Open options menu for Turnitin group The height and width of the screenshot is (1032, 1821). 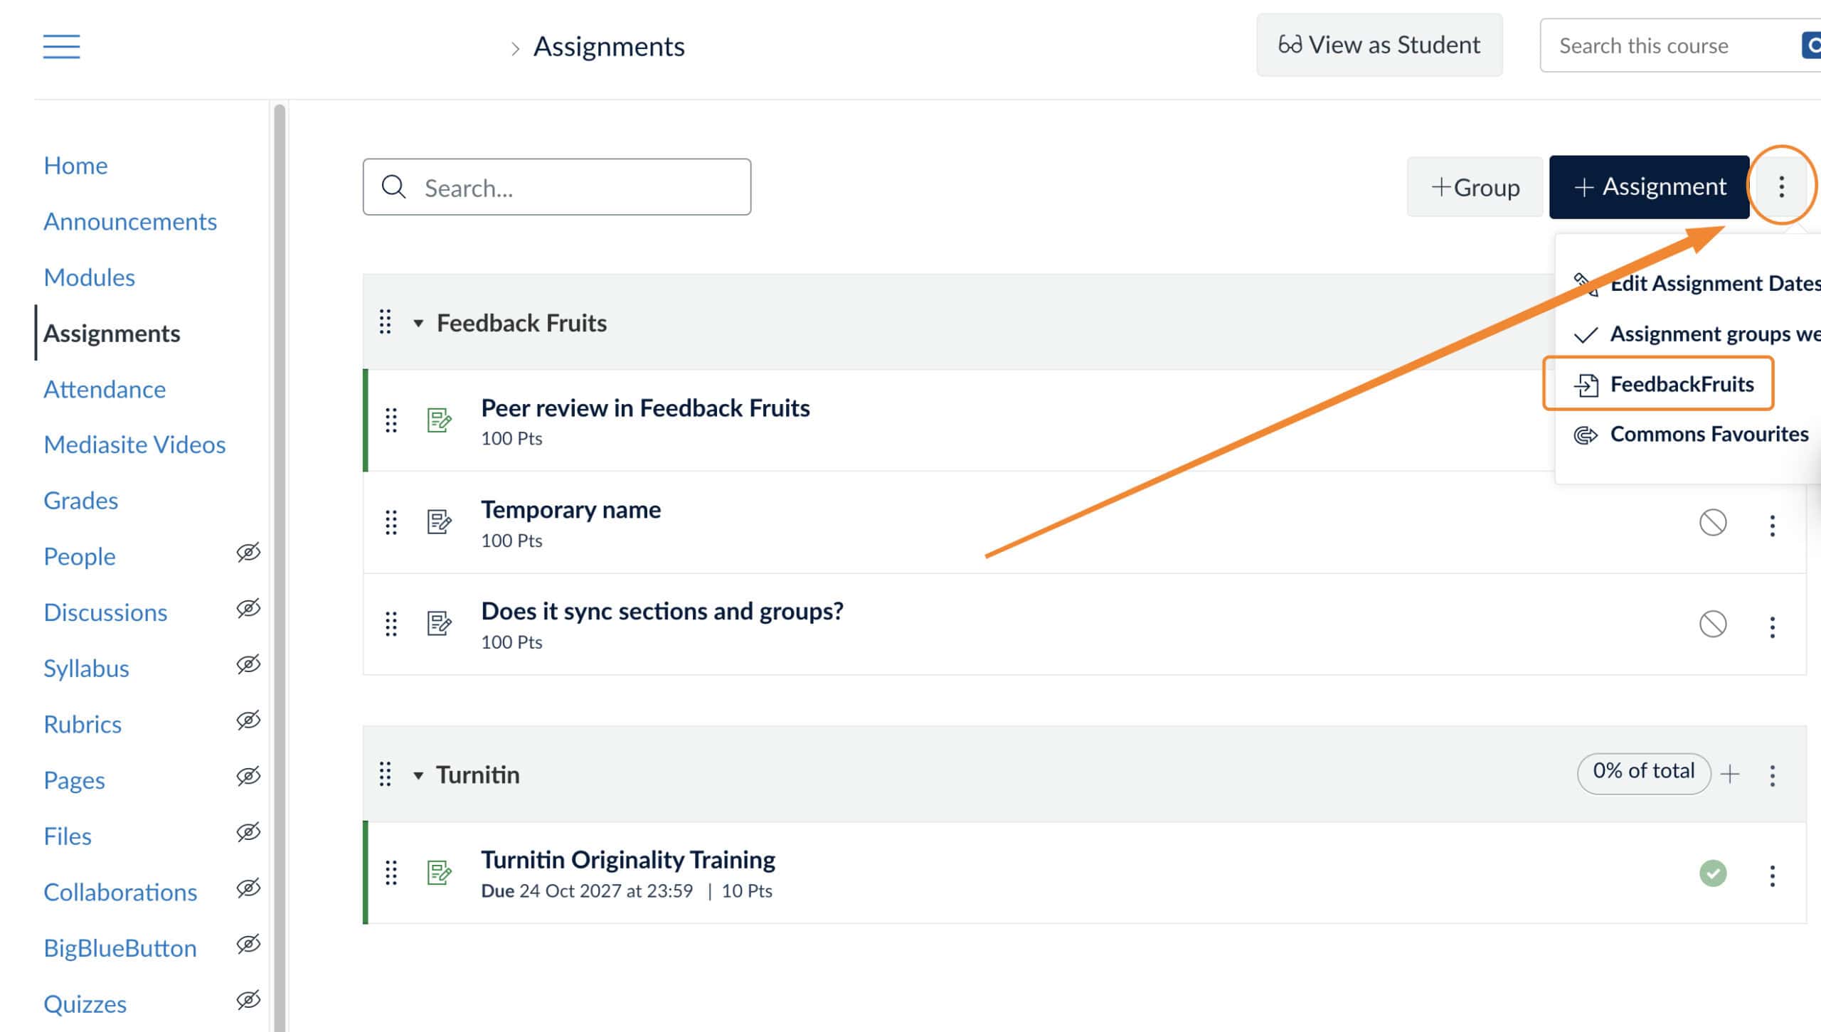(1772, 775)
